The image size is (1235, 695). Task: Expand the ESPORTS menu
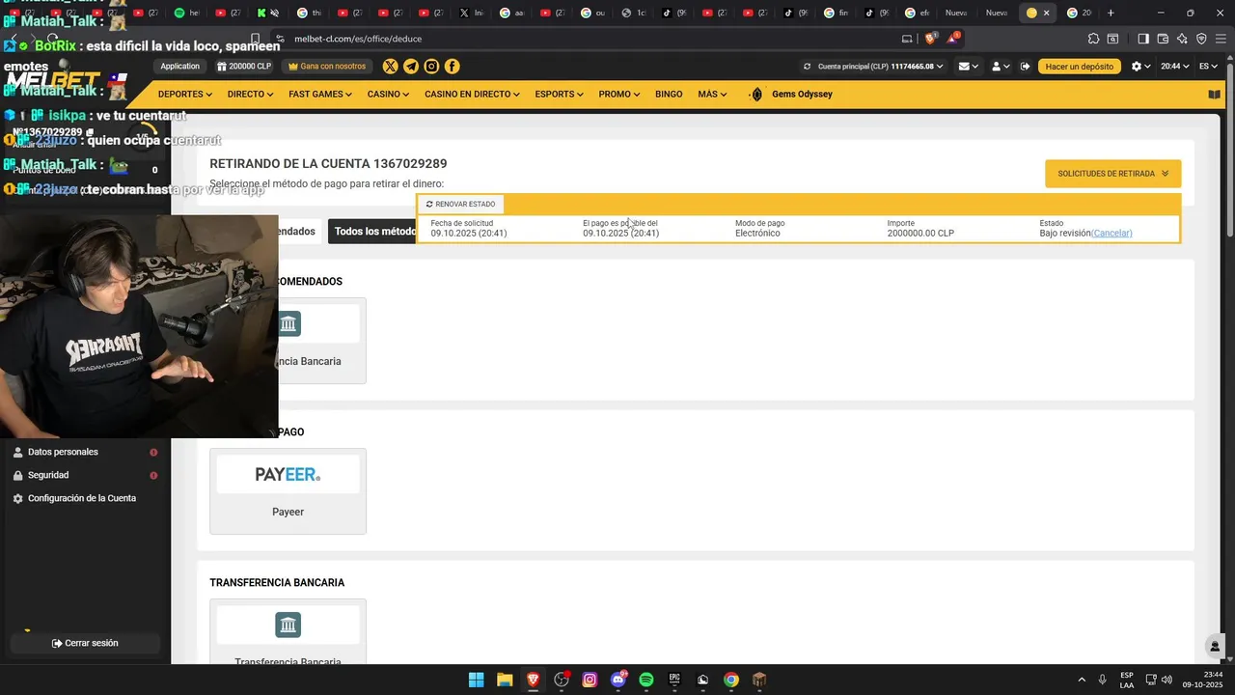[x=560, y=95]
